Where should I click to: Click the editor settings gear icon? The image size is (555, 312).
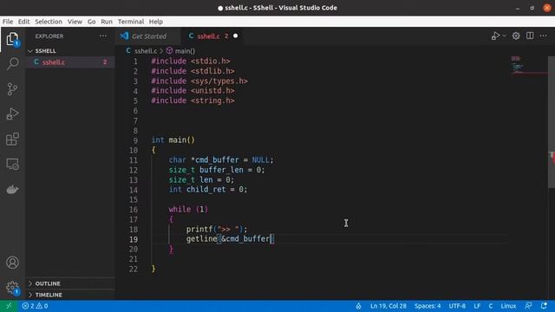click(x=516, y=36)
